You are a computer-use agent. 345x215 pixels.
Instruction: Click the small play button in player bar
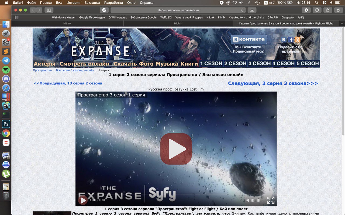coord(83,200)
